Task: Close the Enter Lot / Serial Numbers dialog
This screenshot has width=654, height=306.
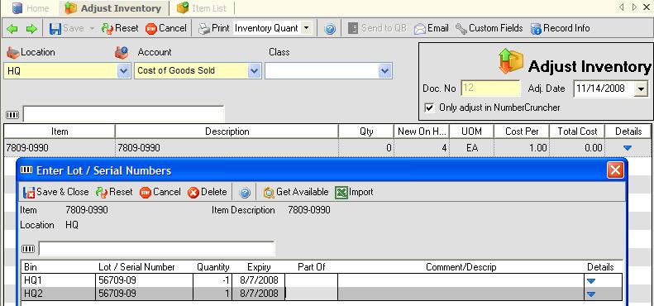Action: pos(616,170)
